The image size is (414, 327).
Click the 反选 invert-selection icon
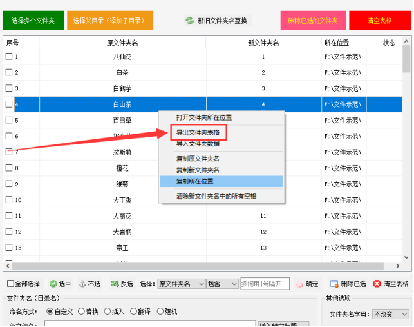pos(115,284)
